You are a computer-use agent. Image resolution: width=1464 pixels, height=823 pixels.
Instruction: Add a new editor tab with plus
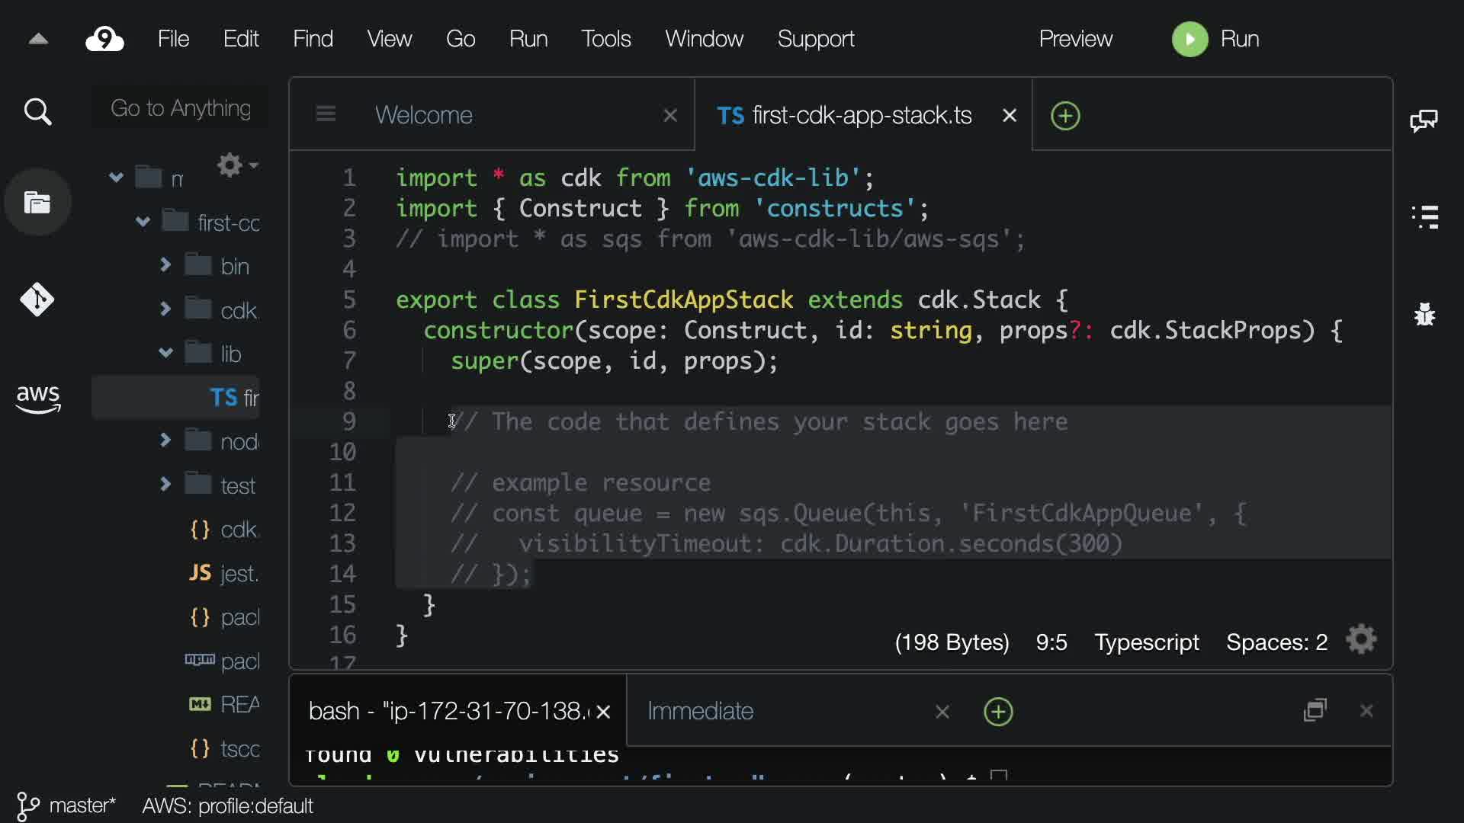point(1065,116)
